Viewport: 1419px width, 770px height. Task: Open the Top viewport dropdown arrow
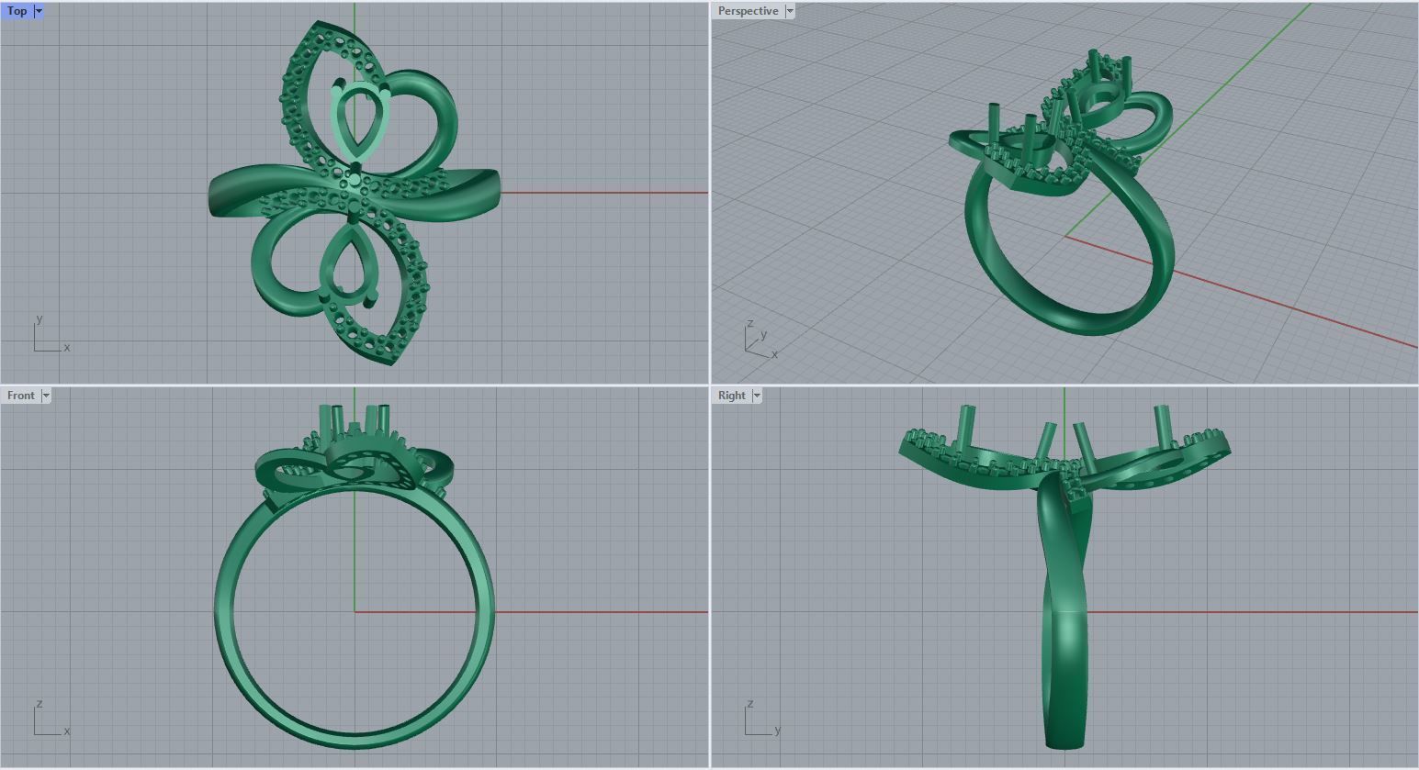[39, 11]
